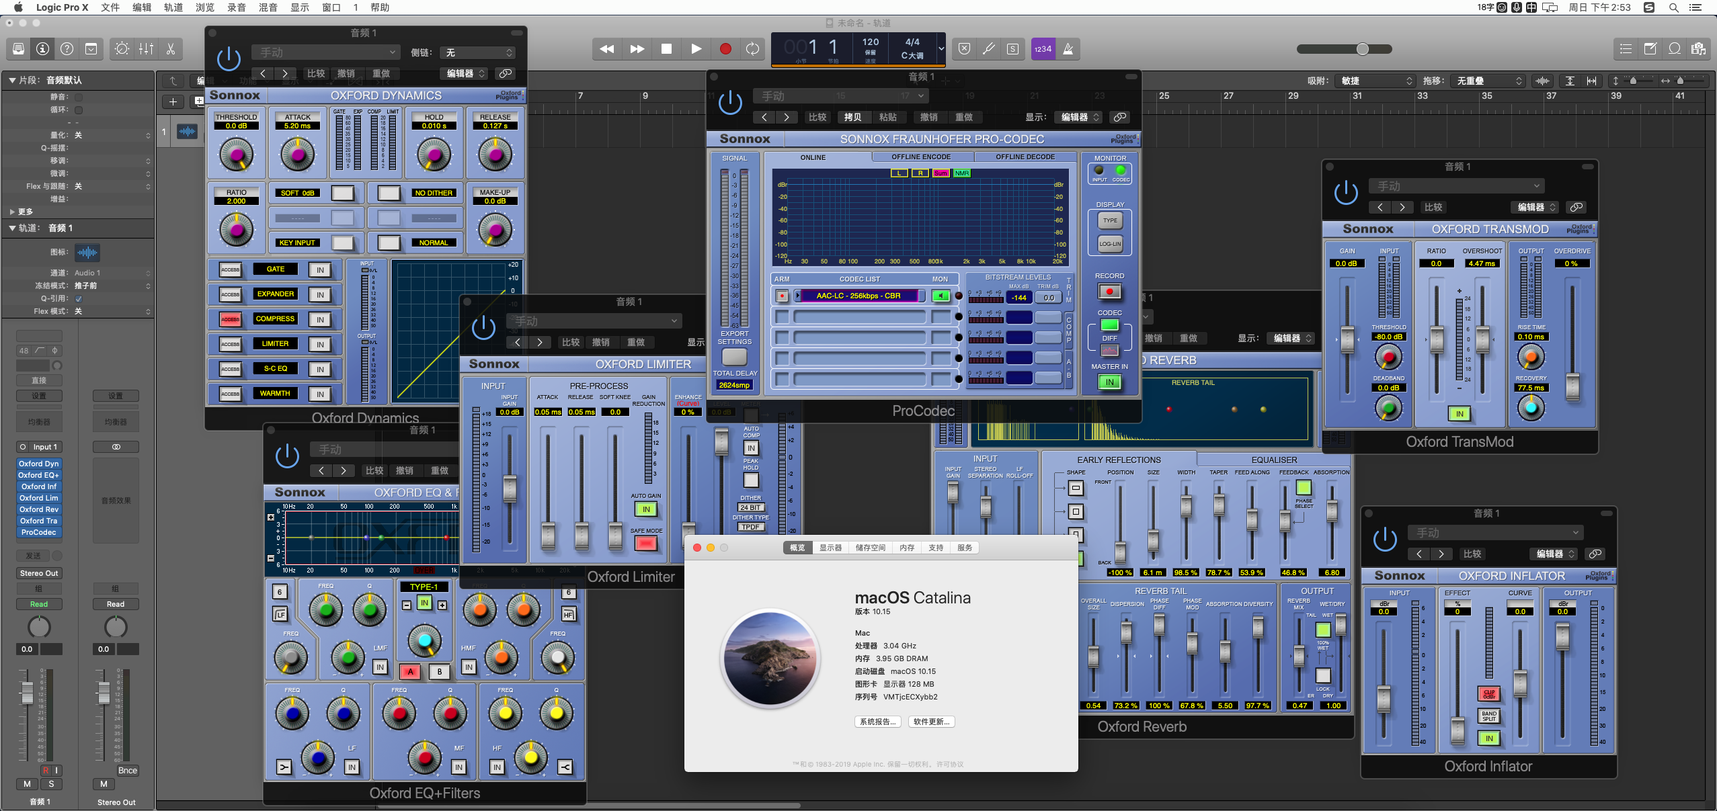Image resolution: width=1717 pixels, height=811 pixels.
Task: Open the Mixer faders icon
Action: [146, 48]
